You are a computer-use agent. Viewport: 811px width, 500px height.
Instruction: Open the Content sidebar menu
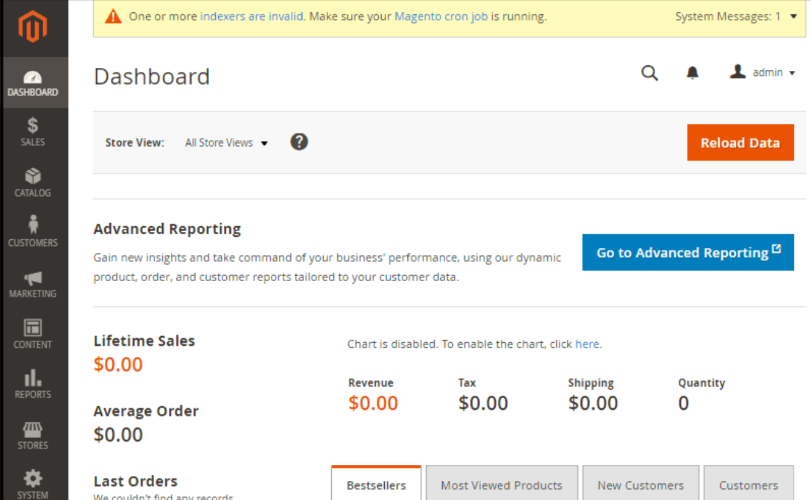click(x=33, y=334)
